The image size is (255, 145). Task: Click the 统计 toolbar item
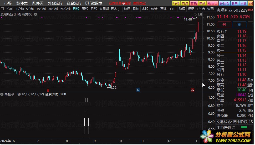click(154, 9)
